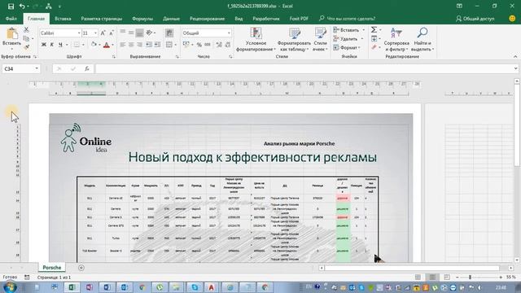The image size is (521, 293).
Task: Expand the formula bar with the chevron
Action: point(515,68)
